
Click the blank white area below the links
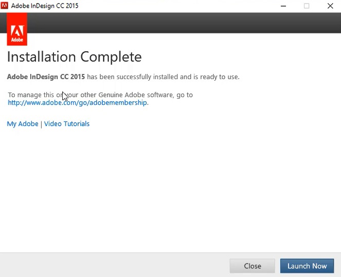[x=170, y=190]
